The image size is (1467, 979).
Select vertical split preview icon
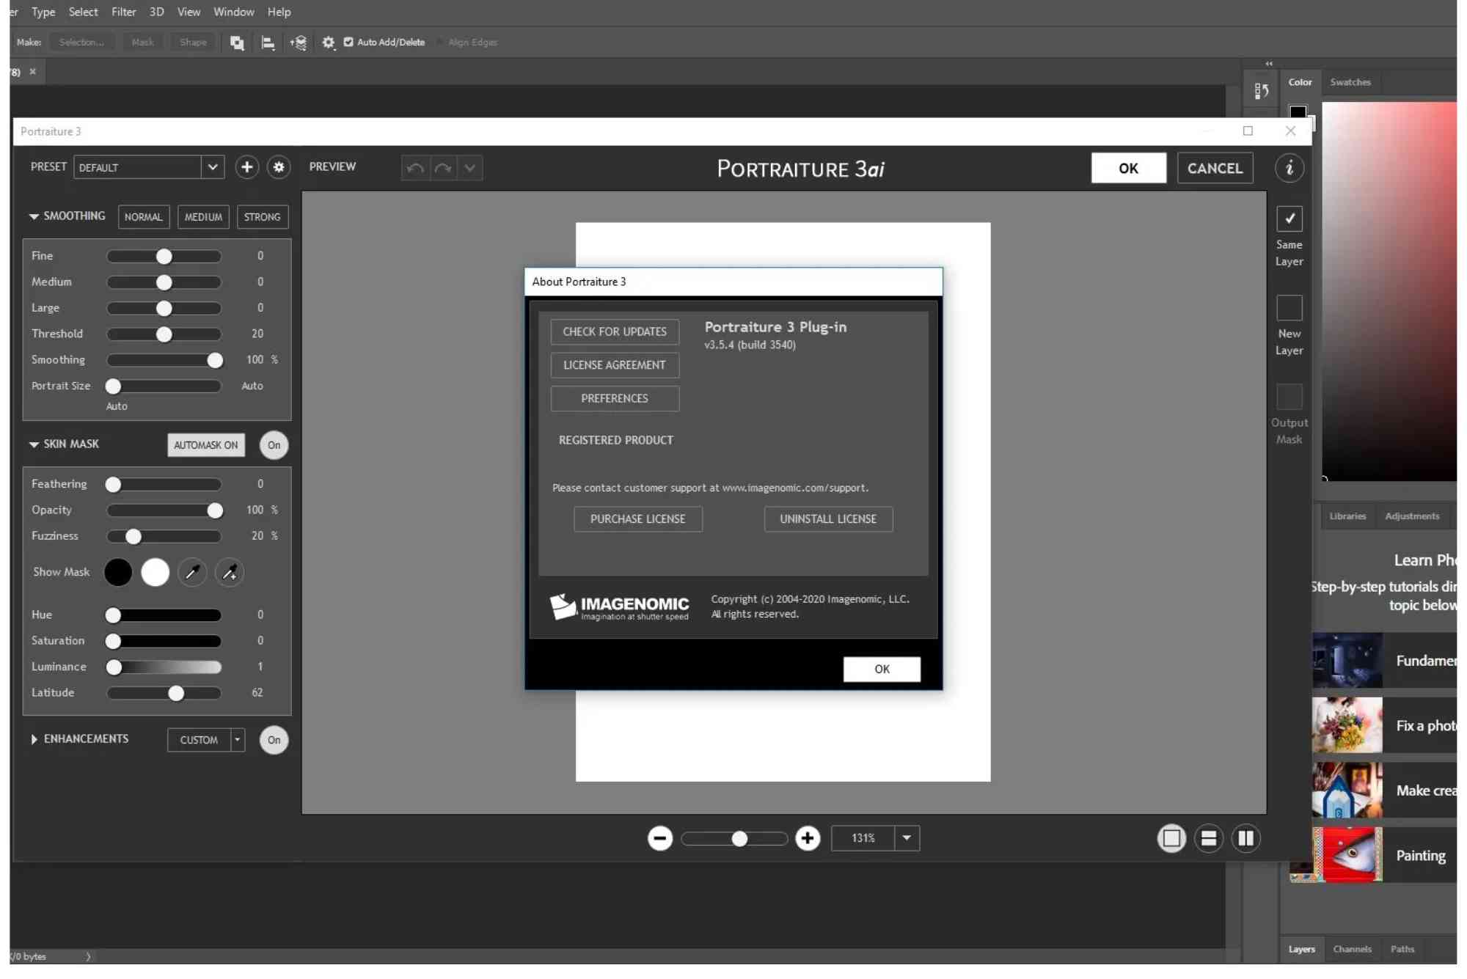pyautogui.click(x=1246, y=838)
